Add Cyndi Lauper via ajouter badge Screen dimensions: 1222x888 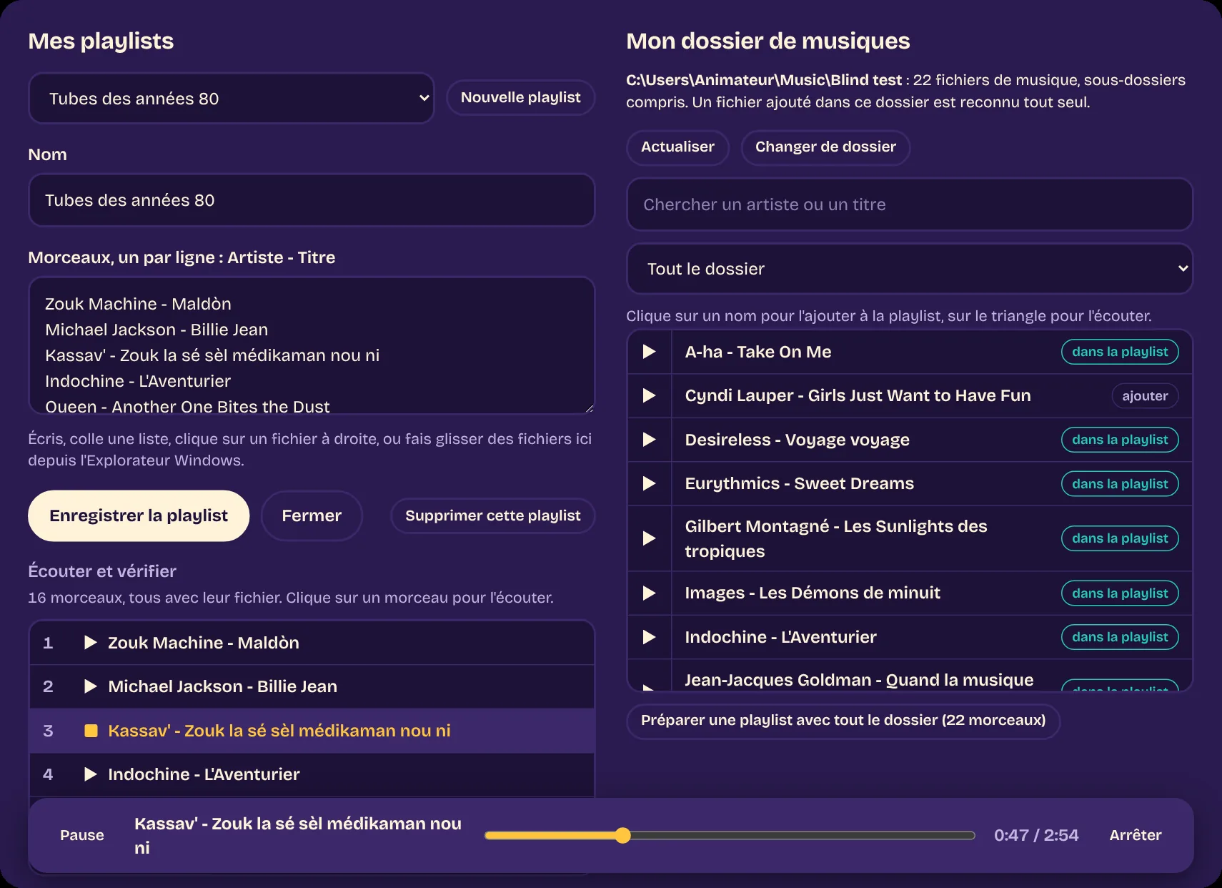pos(1145,396)
